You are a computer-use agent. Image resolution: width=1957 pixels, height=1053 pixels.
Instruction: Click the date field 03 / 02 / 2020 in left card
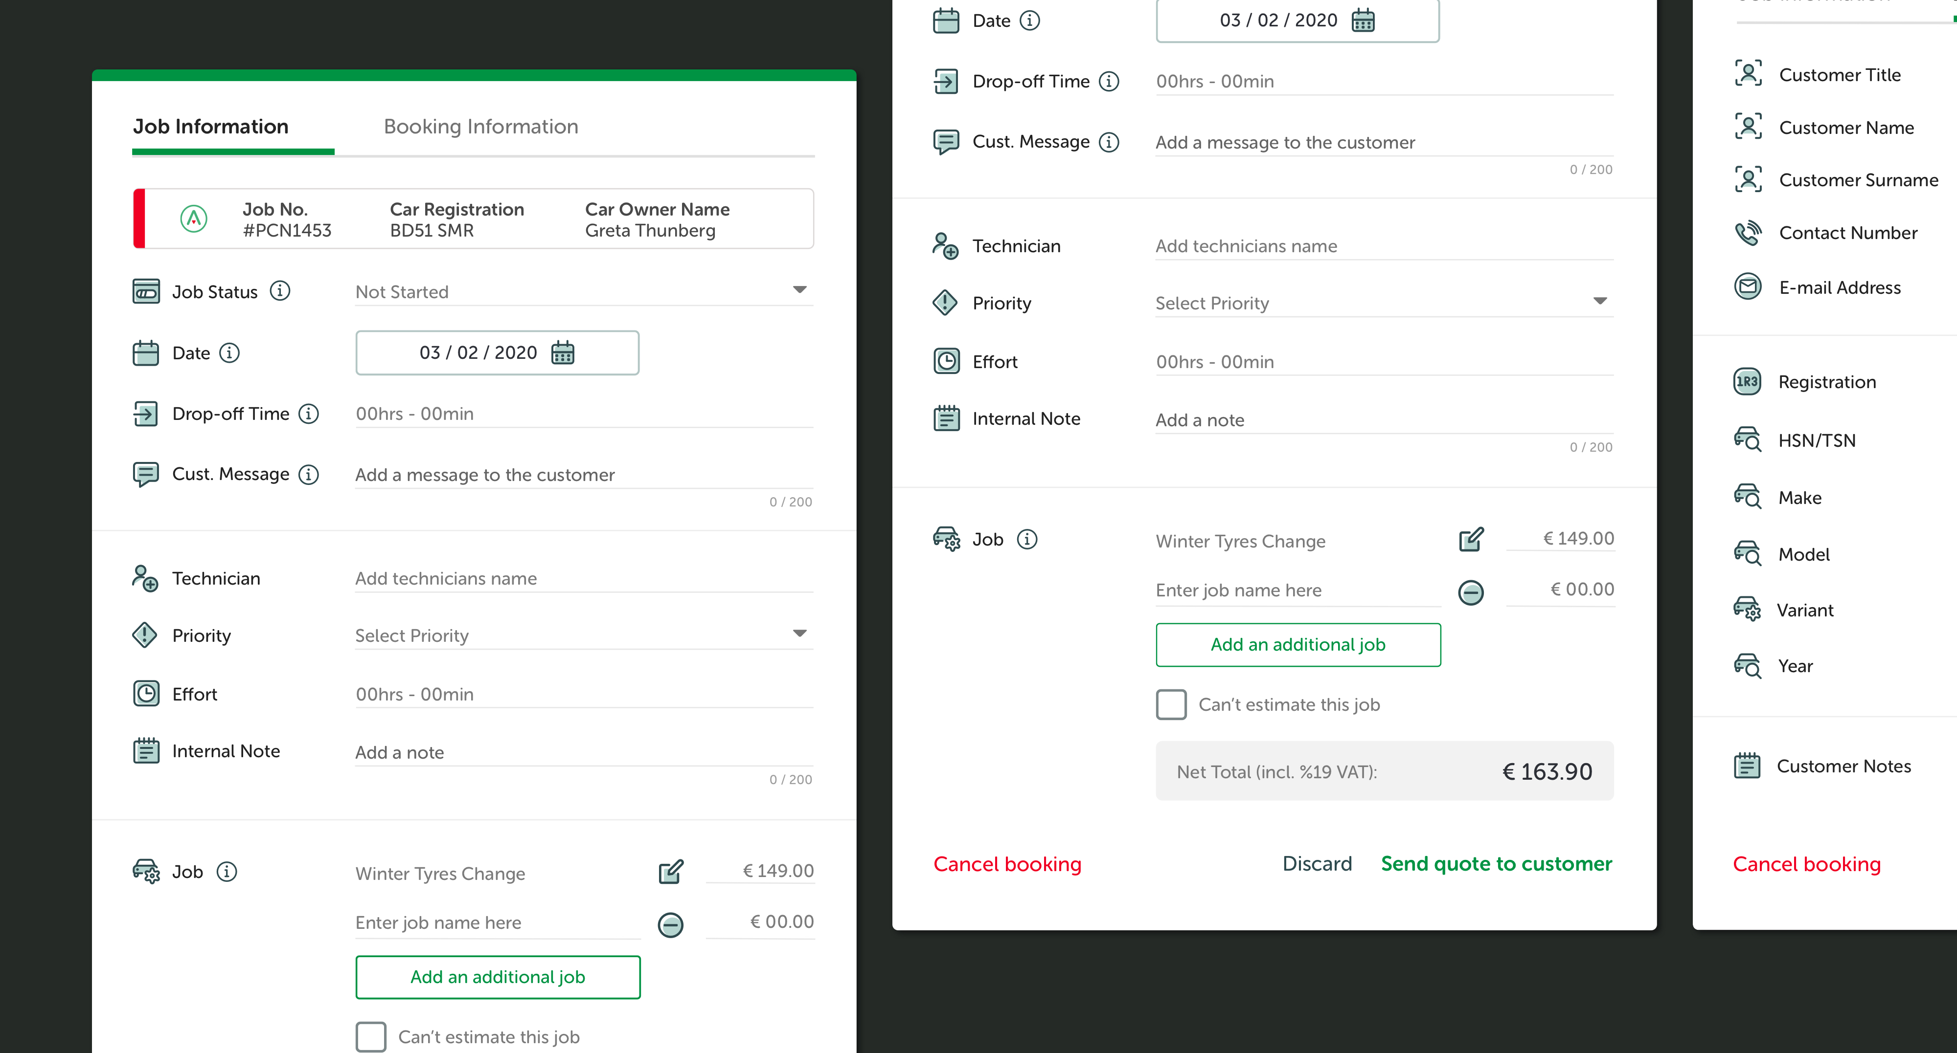[x=498, y=352]
